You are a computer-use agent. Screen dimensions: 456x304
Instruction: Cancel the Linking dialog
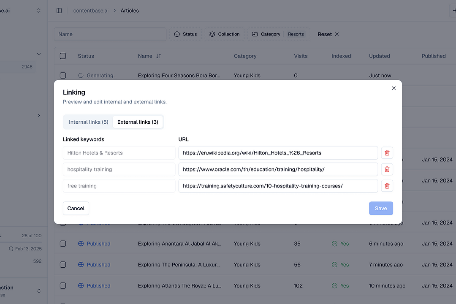tap(76, 208)
